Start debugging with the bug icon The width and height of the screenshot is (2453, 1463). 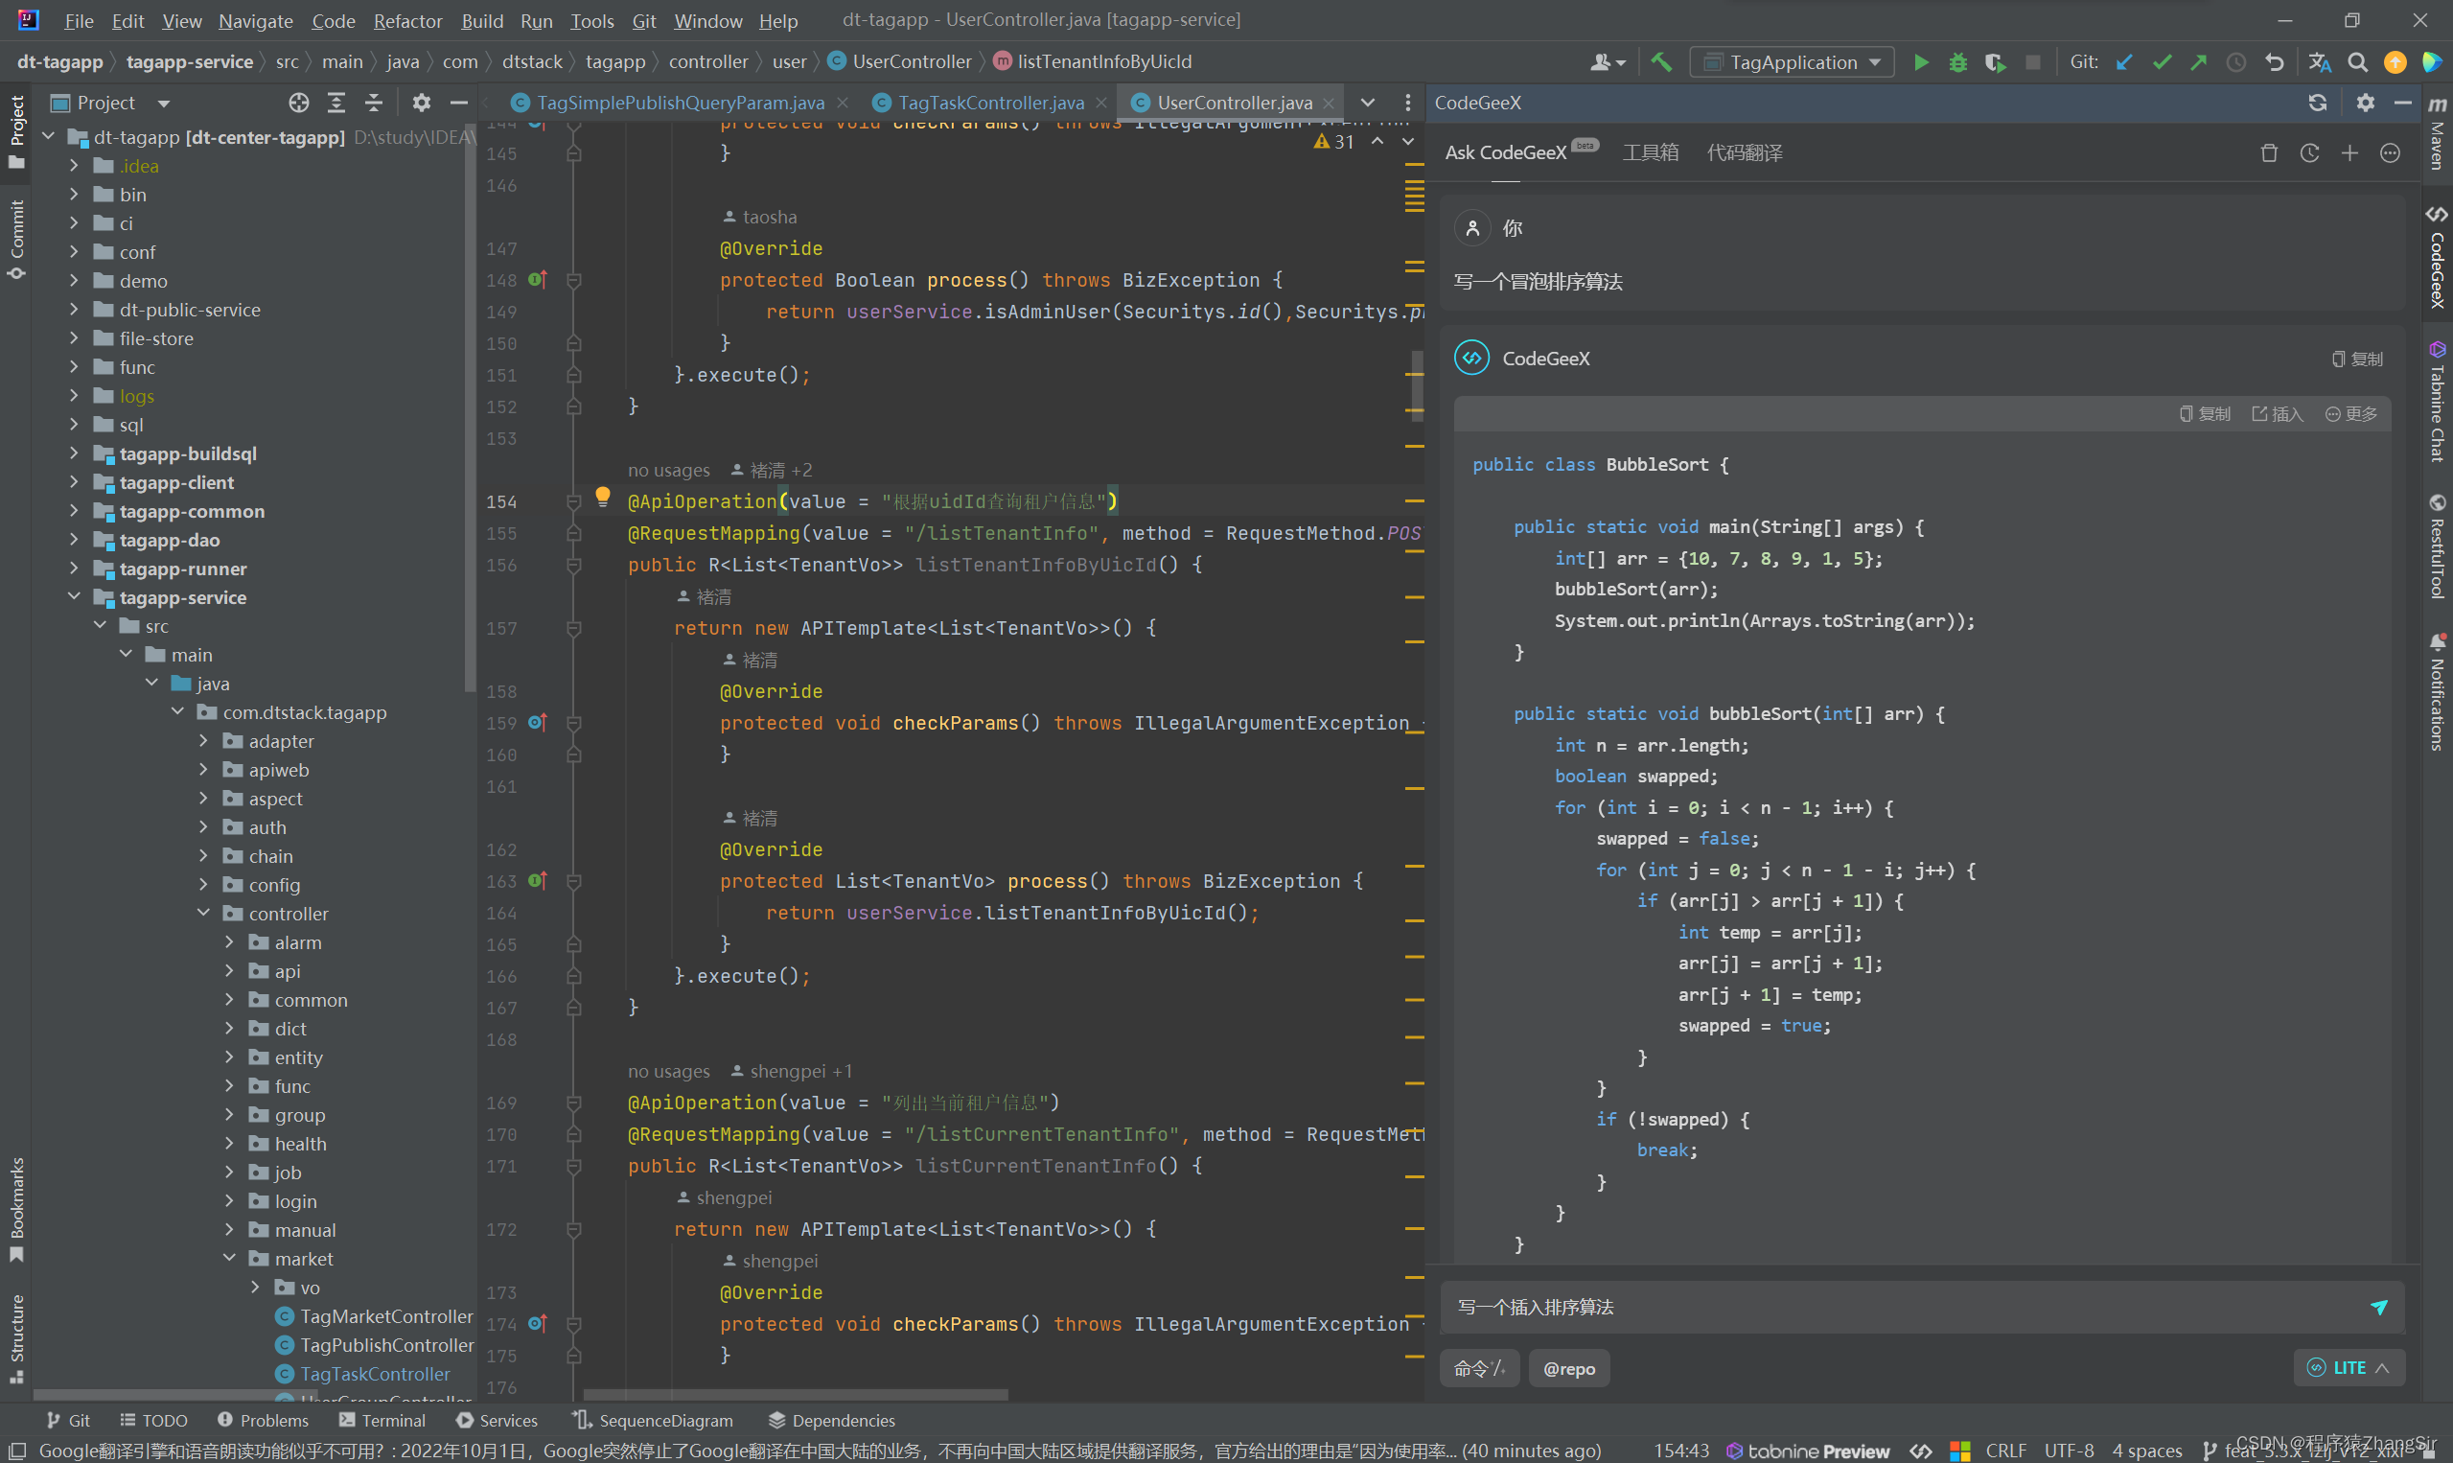pyautogui.click(x=1958, y=62)
